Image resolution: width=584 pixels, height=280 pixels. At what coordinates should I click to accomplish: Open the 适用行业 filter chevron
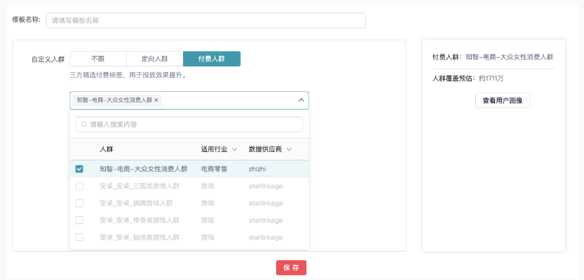[234, 149]
